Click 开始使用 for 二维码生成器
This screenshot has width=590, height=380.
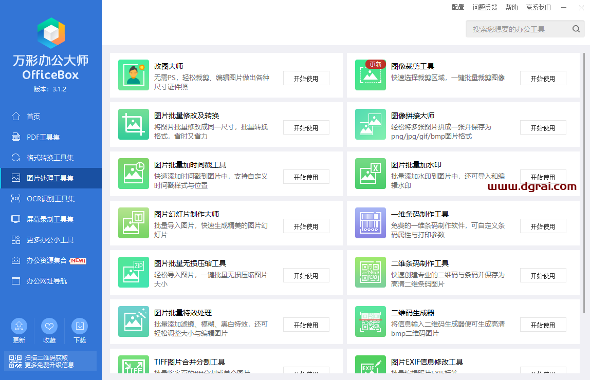(x=543, y=325)
